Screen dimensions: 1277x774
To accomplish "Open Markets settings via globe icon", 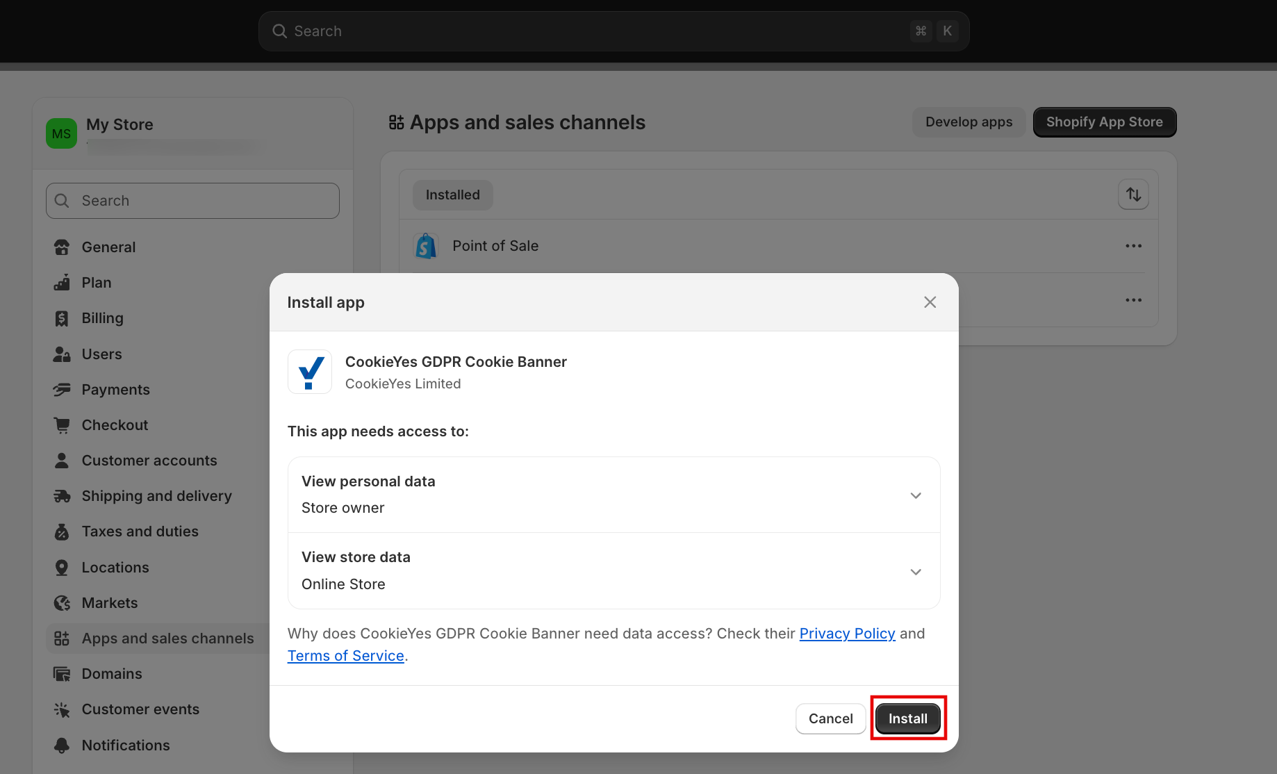I will tap(62, 602).
